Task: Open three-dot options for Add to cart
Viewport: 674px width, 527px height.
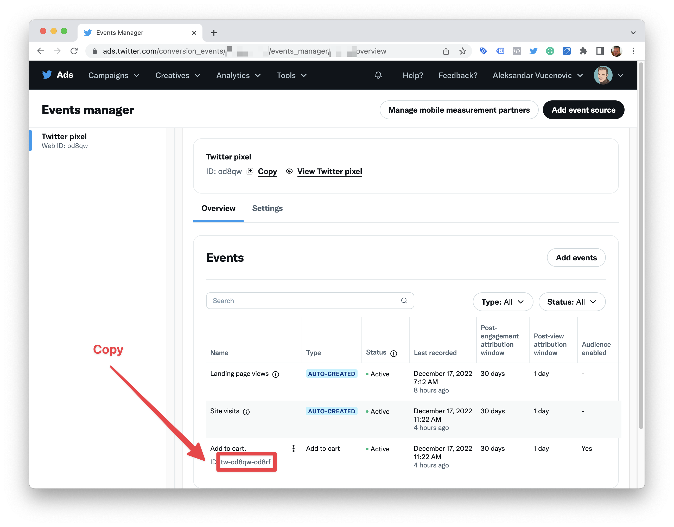Action: pos(293,449)
